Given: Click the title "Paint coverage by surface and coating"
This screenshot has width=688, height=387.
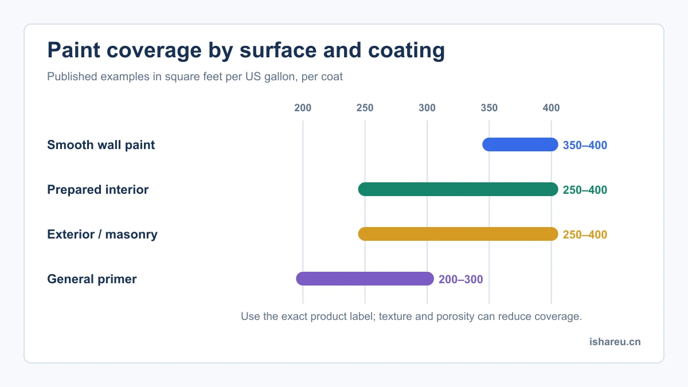Looking at the screenshot, I should coord(246,50).
